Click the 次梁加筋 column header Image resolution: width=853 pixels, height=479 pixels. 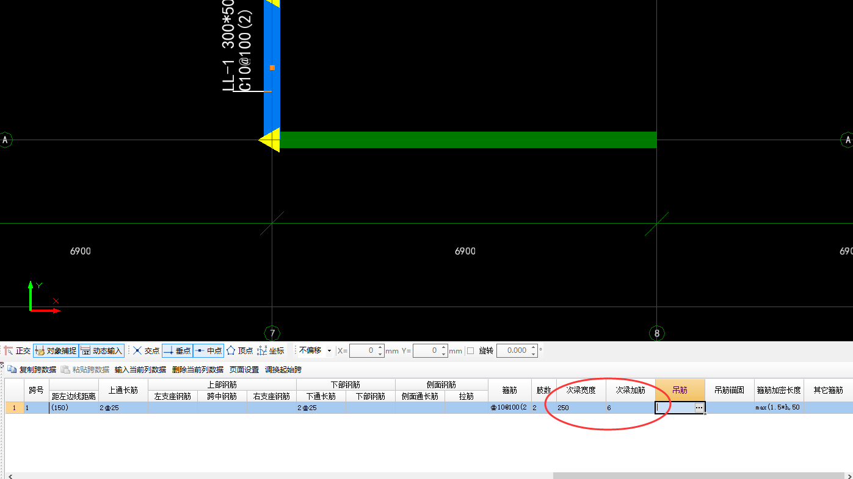pos(630,390)
